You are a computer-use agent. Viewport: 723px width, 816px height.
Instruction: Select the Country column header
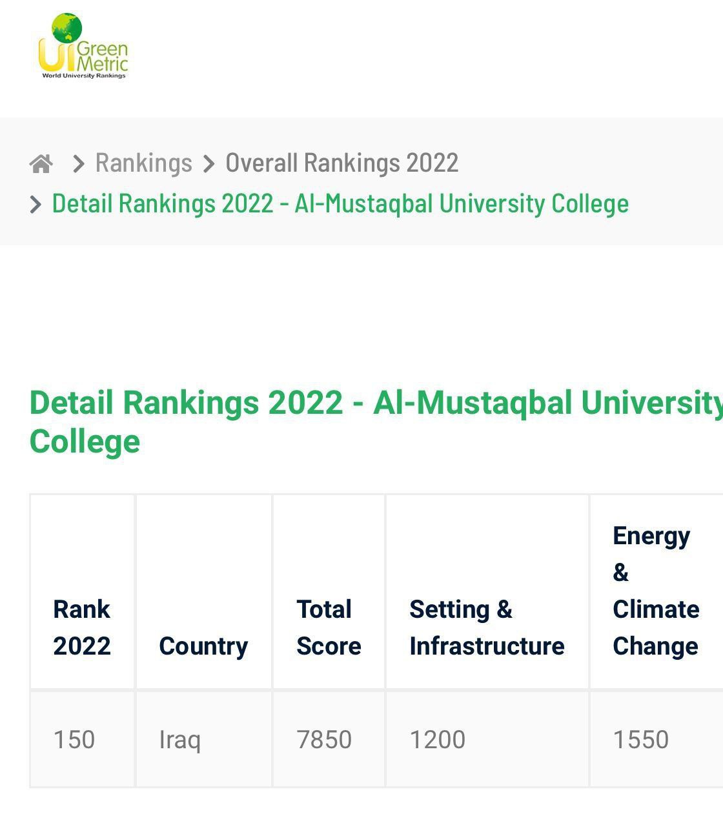(x=203, y=646)
